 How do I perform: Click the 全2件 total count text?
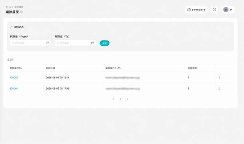11,59
